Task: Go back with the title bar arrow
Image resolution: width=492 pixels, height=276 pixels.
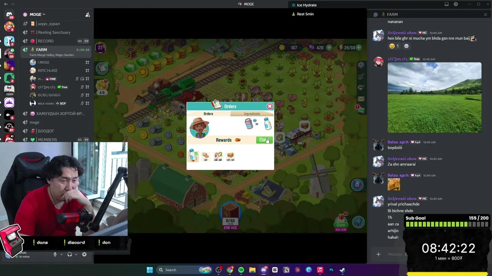Action: click(x=6, y=4)
